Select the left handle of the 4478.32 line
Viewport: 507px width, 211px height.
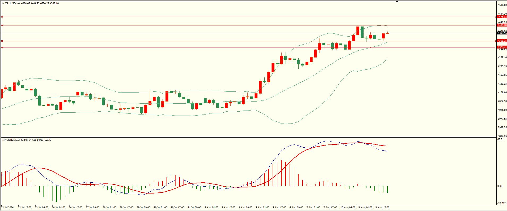pos(2,17)
